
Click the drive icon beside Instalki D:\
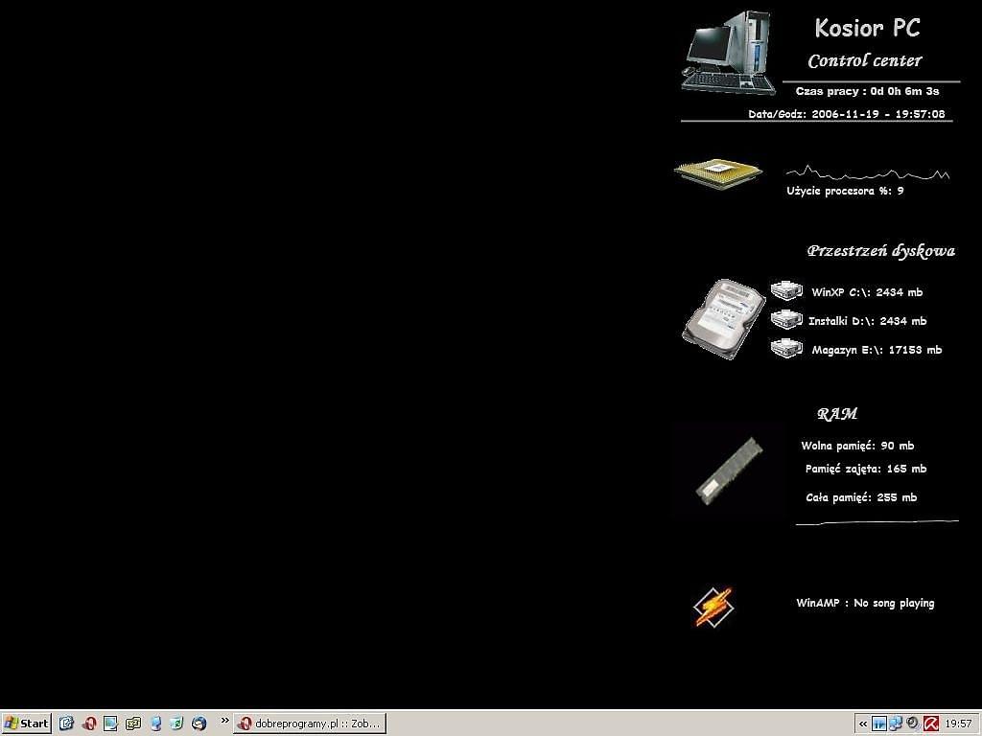(786, 319)
